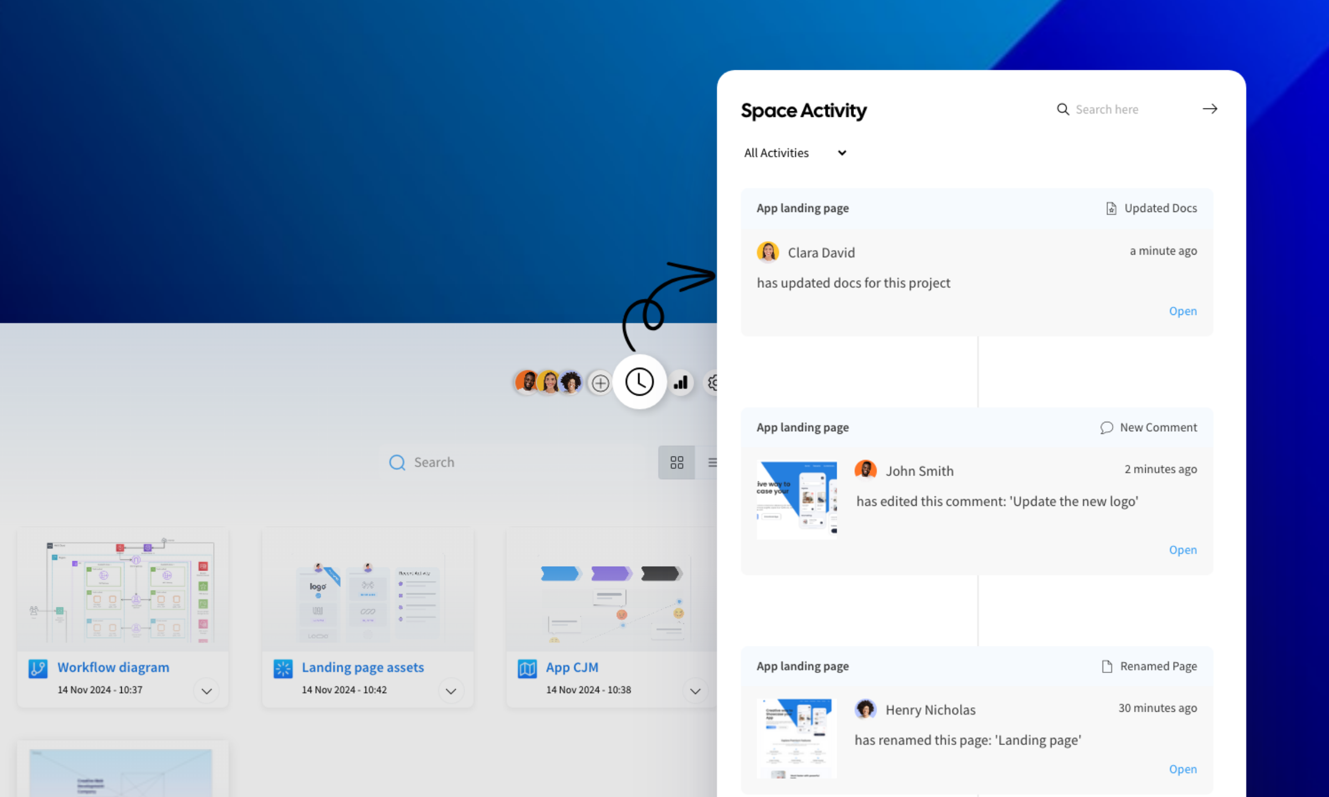Select Clara David's avatar in the activity feed
Screen dimensions: 1329x797
[x=767, y=252]
